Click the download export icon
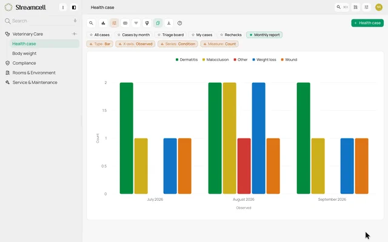The image size is (388, 242). [169, 23]
